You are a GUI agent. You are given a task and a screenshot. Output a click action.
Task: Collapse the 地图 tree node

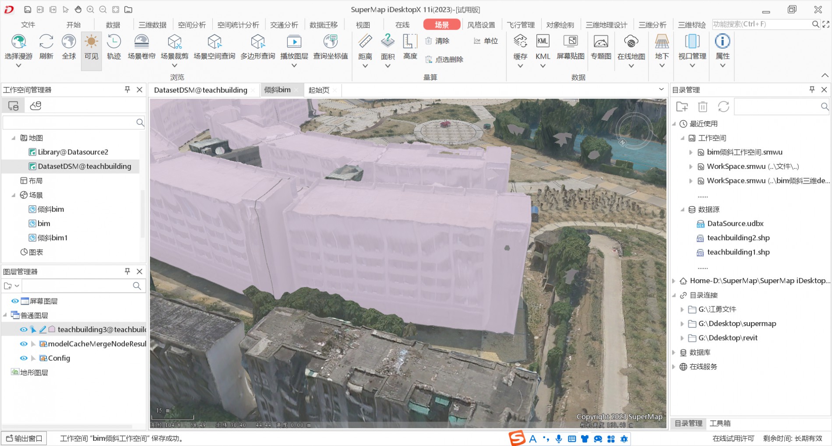pyautogui.click(x=14, y=138)
